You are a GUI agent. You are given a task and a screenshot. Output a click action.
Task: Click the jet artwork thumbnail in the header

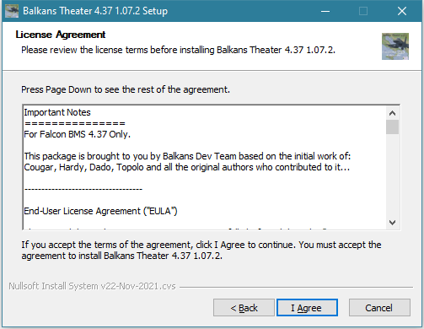point(395,46)
